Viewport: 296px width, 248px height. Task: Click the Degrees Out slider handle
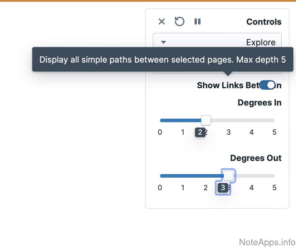tap(229, 176)
